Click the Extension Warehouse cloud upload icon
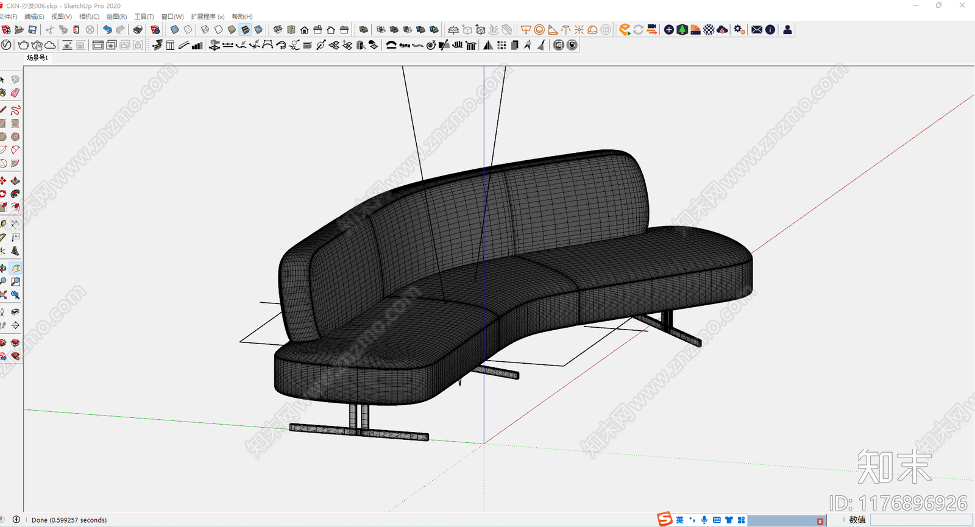 [x=722, y=29]
